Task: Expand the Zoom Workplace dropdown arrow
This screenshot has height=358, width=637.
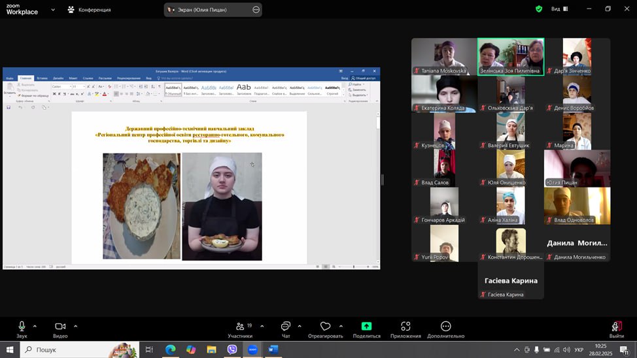Action: pyautogui.click(x=53, y=10)
